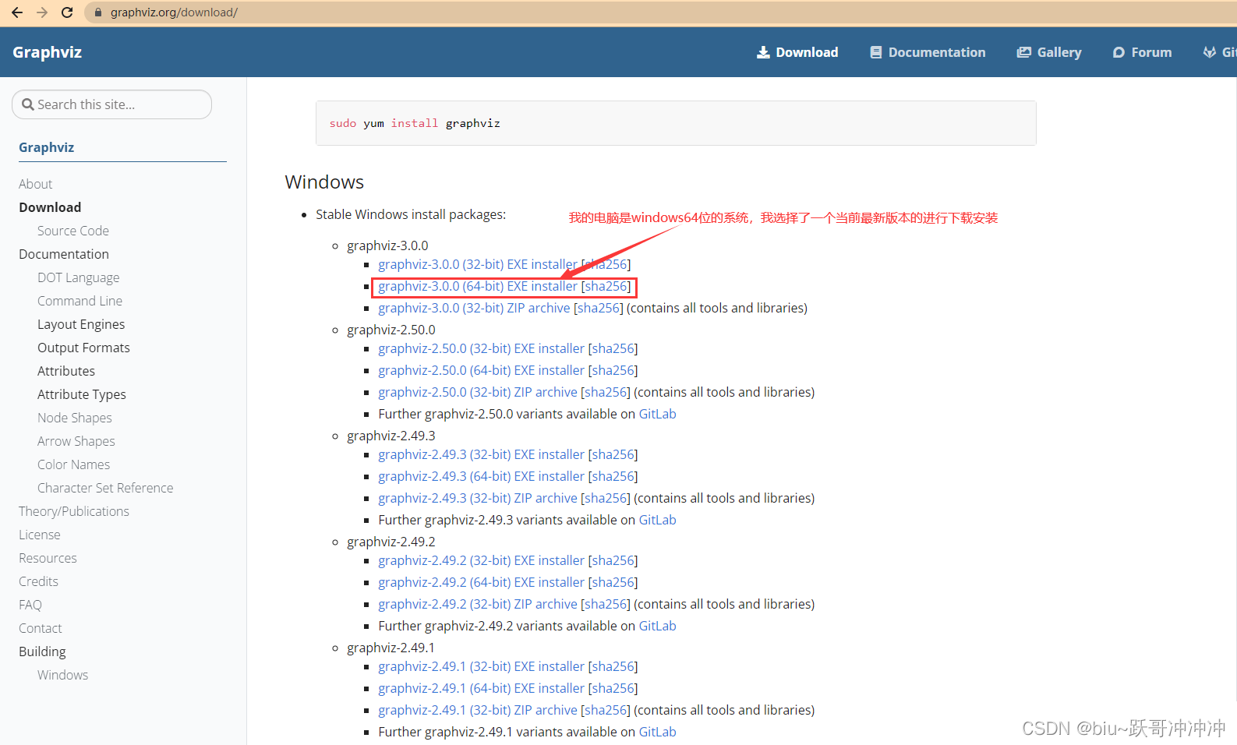Screen dimensions: 1237x745
Task: Download graphviz-2.49.1 (32-bit) ZIP archive
Action: (478, 710)
